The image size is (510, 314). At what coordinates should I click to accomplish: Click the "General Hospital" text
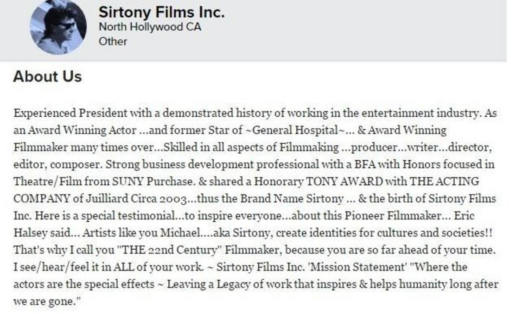coord(295,130)
